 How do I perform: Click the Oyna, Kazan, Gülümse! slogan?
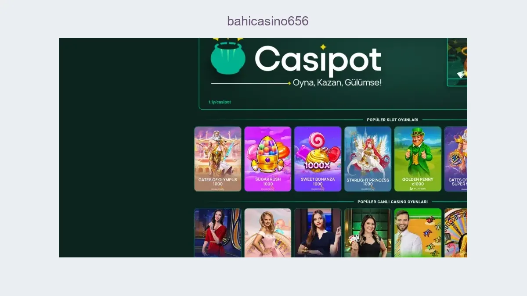[337, 82]
